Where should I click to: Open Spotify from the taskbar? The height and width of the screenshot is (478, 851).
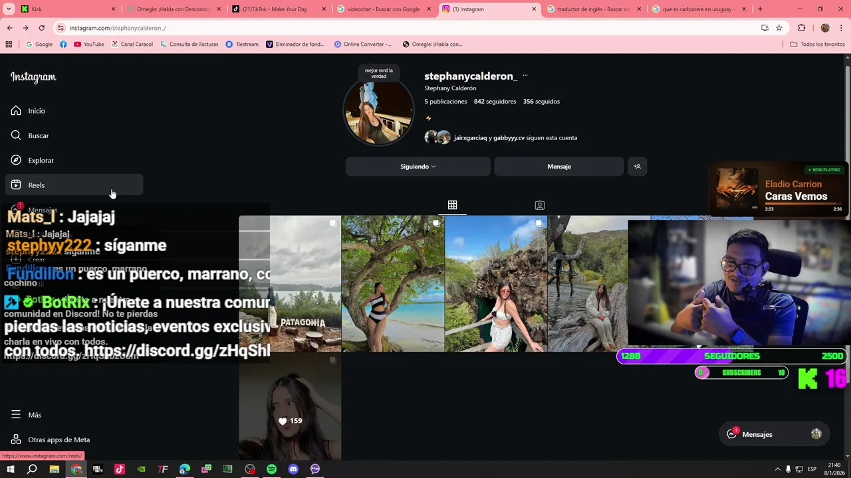[x=271, y=469]
